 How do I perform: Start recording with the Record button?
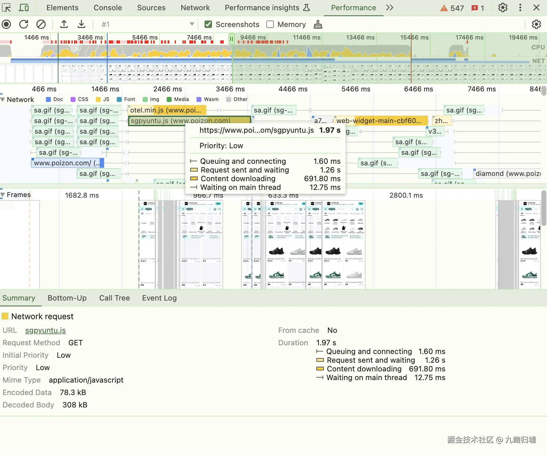6,24
